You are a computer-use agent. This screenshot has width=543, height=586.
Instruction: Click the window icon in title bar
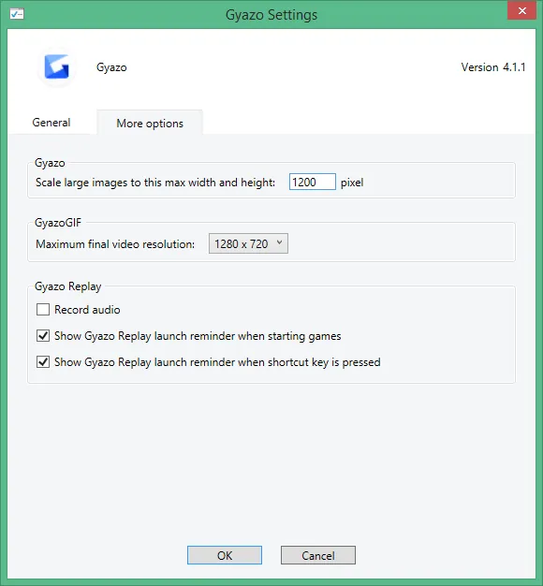coord(17,14)
